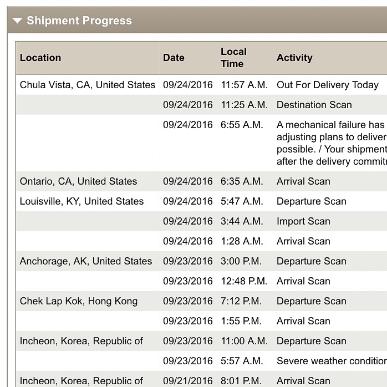The image size is (387, 387).
Task: Select the Local Time column header
Action: click(233, 58)
